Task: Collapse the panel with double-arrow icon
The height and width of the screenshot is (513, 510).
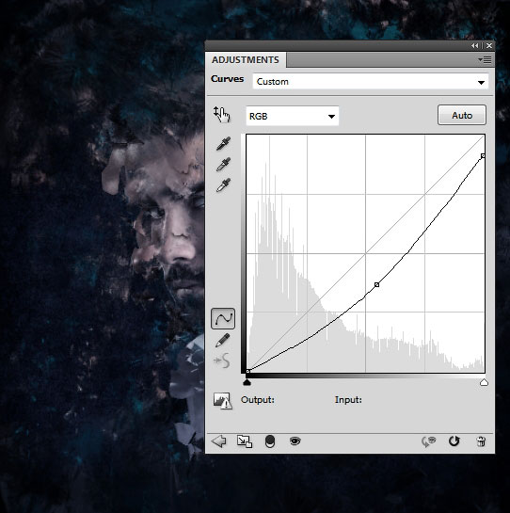Action: point(475,46)
